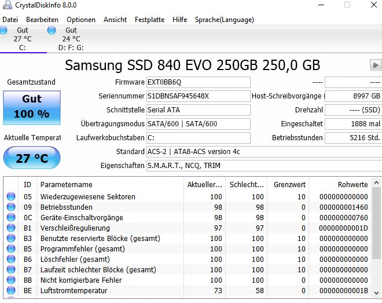Viewport: 382px width, 303px height.
Task: Select the Luftstromtemperatur parameter name
Action: [x=74, y=291]
